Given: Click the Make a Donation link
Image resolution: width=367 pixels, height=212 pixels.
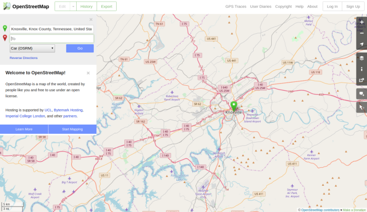Looking at the screenshot, I should click(354, 210).
